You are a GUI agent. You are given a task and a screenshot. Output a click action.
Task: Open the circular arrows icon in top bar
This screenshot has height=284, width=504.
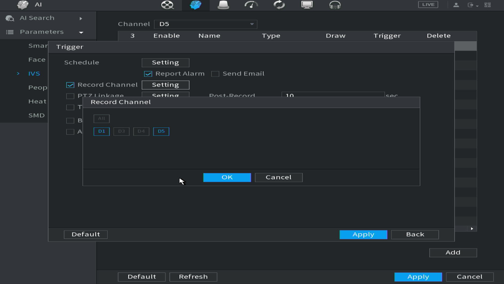click(279, 5)
